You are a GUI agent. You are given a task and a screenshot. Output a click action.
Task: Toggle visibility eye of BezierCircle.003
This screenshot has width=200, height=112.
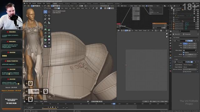tap(196, 23)
